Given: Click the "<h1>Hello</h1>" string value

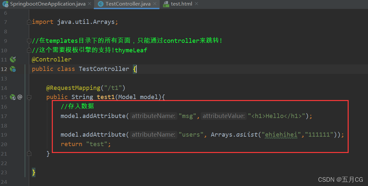Looking at the screenshot, I should pyautogui.click(x=276, y=116).
